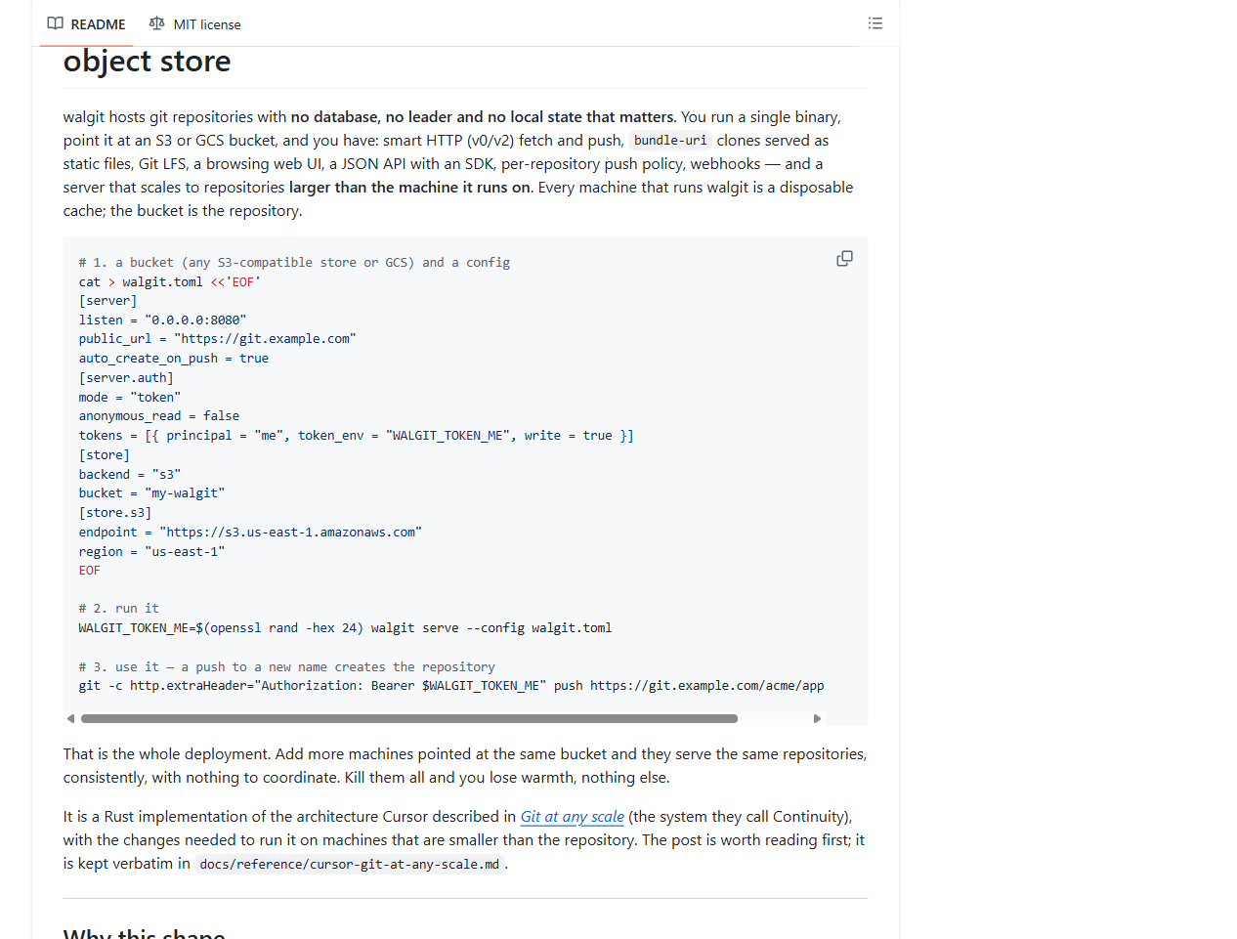Image resolution: width=1237 pixels, height=939 pixels.
Task: Click the inline code 'bundle-uri'
Action: click(670, 141)
